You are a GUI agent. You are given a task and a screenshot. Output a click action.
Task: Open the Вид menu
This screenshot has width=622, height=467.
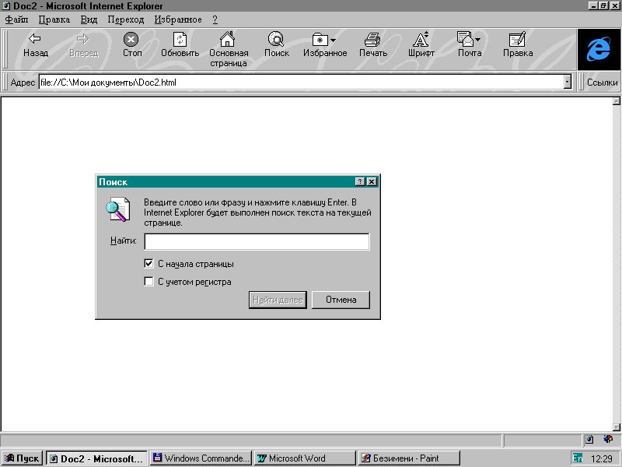click(89, 19)
